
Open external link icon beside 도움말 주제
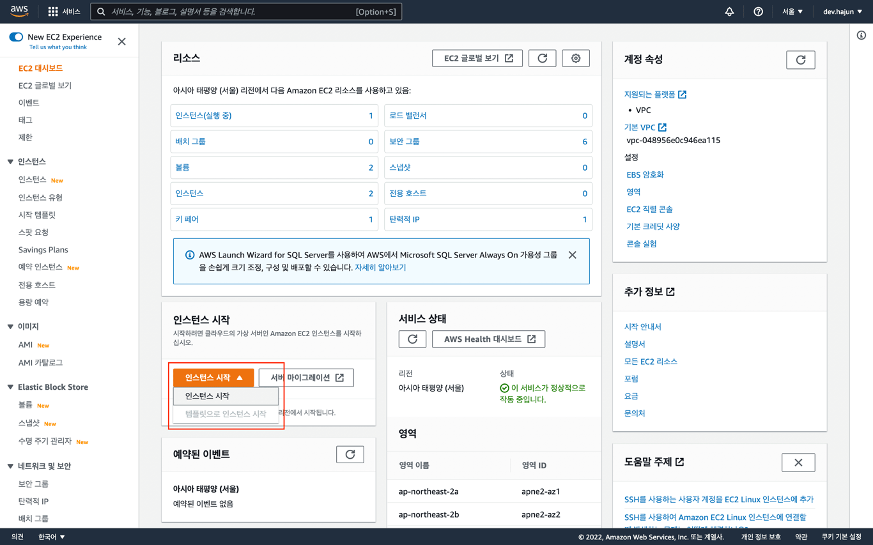pos(680,462)
